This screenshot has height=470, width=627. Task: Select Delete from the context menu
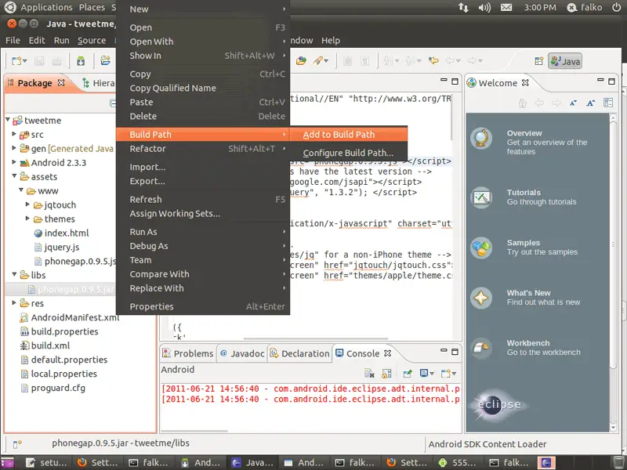pos(203,116)
